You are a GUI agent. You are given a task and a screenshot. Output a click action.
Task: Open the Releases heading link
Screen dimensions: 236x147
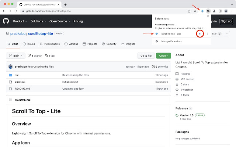click(x=182, y=108)
